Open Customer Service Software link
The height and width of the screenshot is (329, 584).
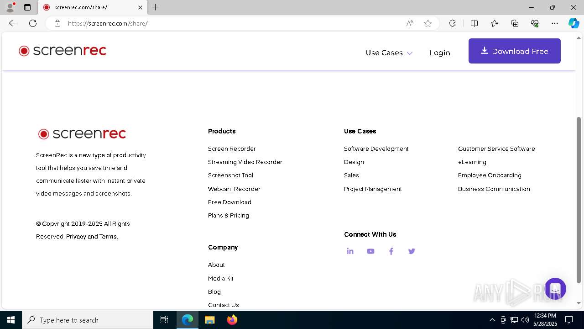(496, 149)
